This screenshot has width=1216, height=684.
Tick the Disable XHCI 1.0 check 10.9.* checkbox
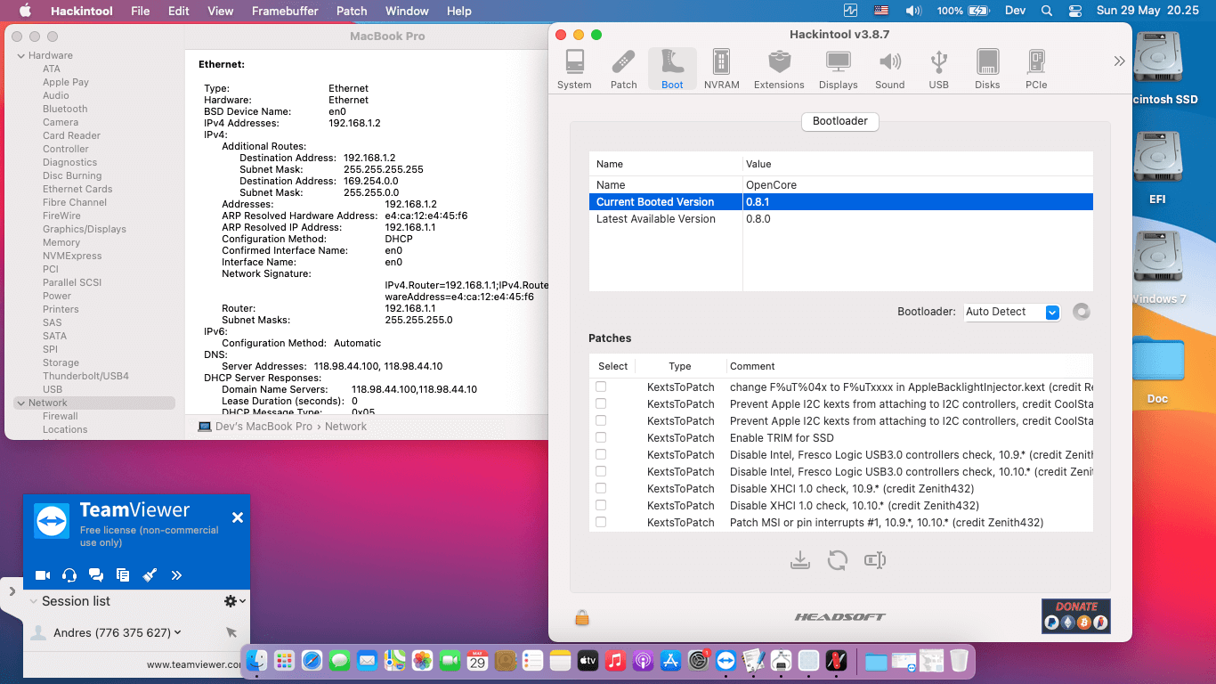click(x=601, y=488)
